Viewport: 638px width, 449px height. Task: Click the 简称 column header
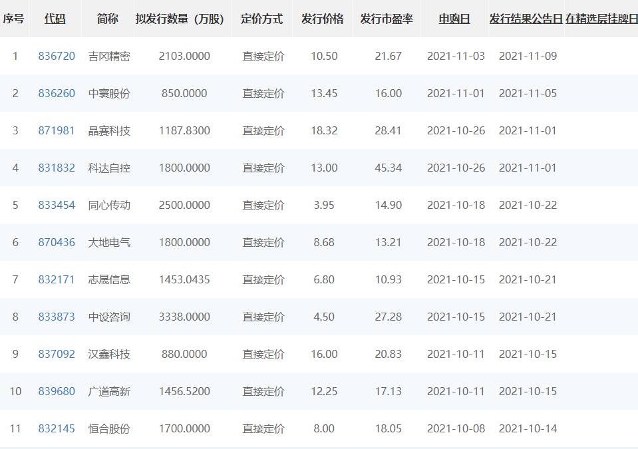click(x=107, y=19)
